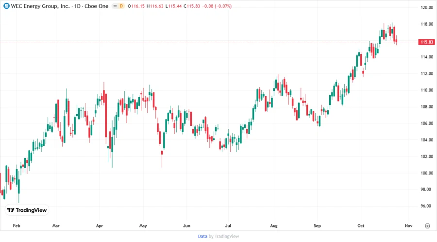
Task: Click the 100.00 price scale label
Action: (x=427, y=173)
